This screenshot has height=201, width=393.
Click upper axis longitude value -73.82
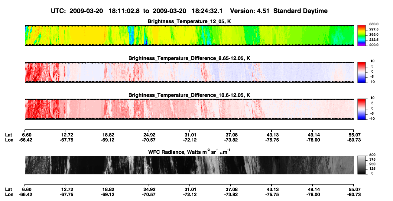tap(230, 140)
